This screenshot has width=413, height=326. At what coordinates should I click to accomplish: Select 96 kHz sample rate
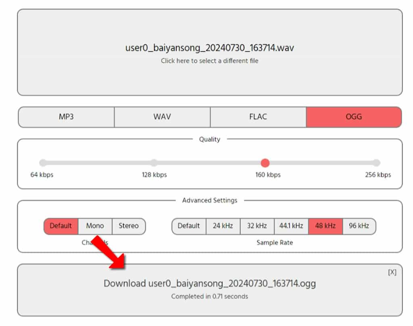359,226
